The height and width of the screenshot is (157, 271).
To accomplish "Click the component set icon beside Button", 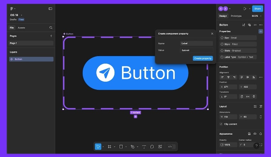I will point(249,25).
